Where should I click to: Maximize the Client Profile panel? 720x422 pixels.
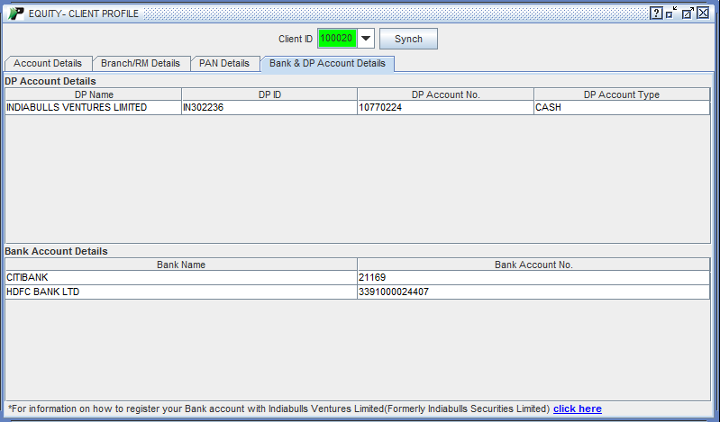(x=687, y=13)
